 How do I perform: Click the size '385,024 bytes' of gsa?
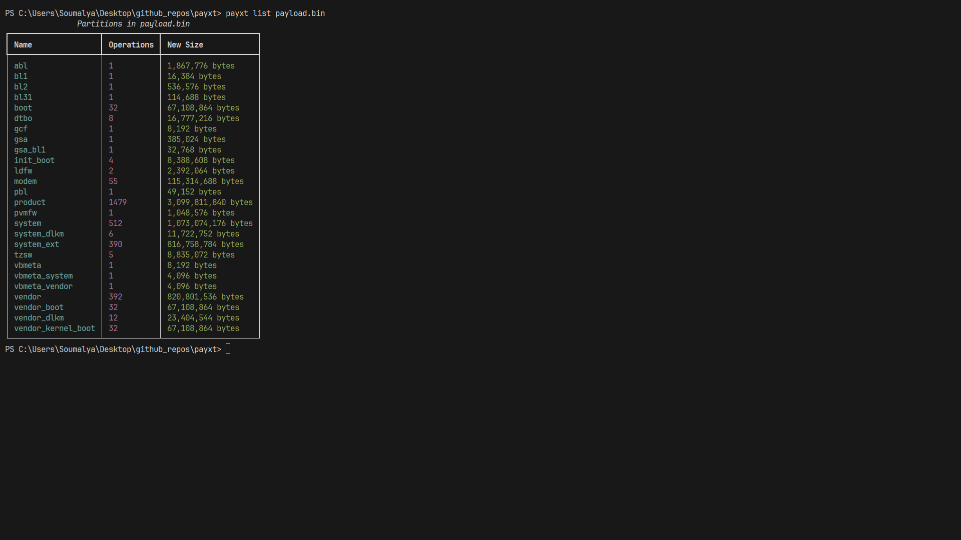point(197,139)
